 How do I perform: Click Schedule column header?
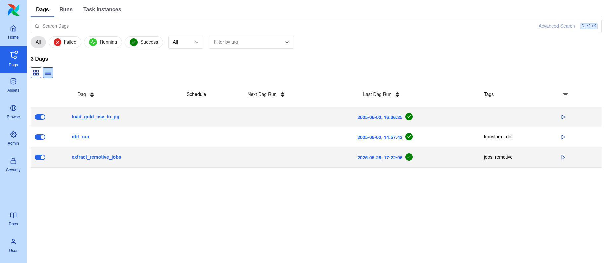(x=196, y=94)
